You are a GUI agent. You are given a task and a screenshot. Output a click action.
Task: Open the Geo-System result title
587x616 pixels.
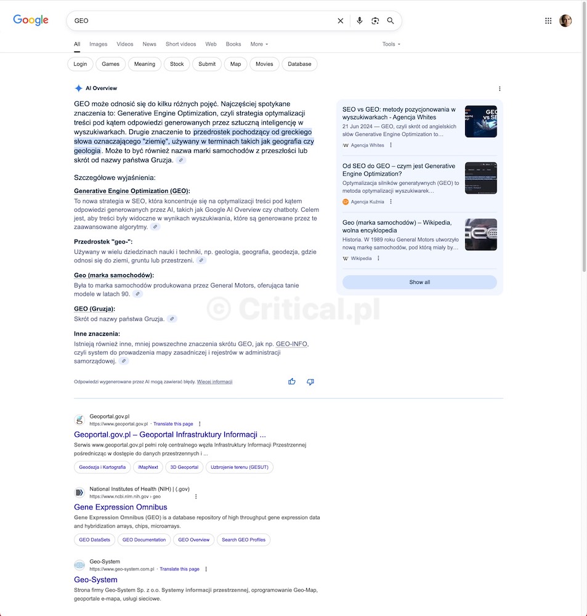coord(95,580)
